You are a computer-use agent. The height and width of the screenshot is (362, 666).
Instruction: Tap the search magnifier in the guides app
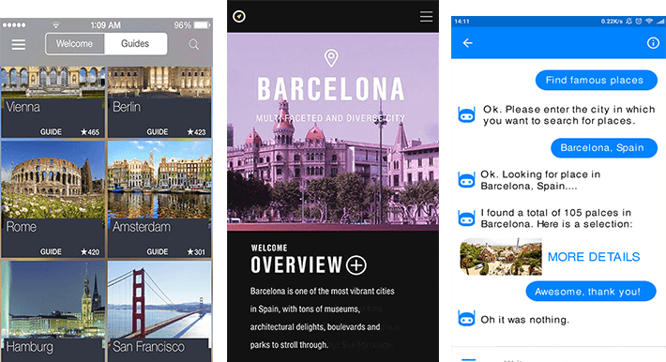tap(193, 44)
